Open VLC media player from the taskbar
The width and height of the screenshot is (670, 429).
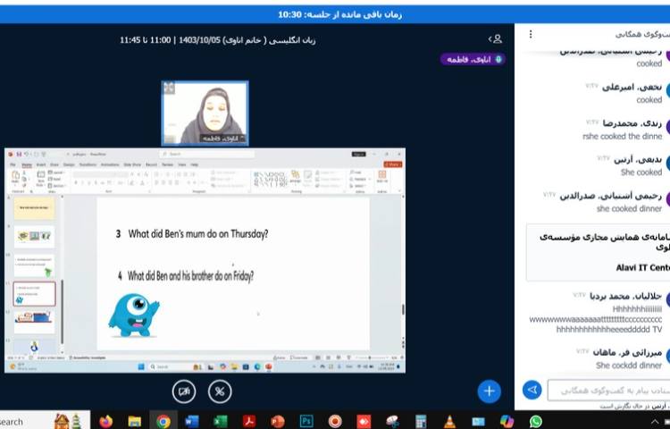coord(449,421)
